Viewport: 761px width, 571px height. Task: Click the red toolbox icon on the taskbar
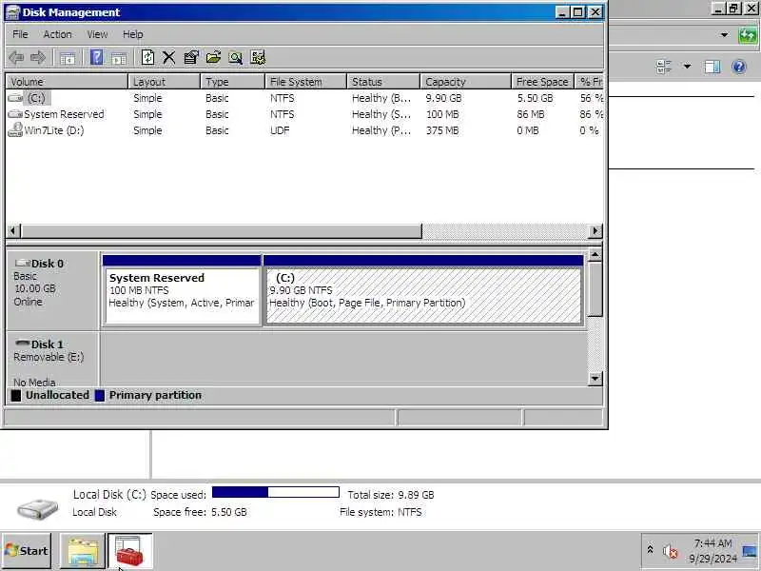coord(129,551)
